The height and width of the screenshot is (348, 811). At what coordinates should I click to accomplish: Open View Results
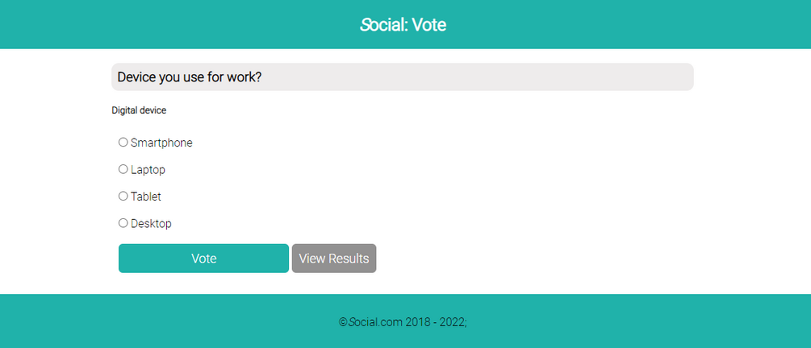point(334,259)
